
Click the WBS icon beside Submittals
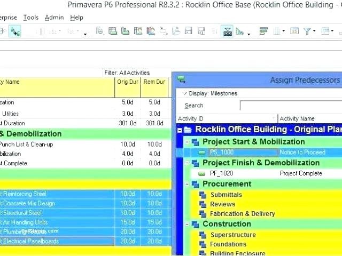[203, 195]
